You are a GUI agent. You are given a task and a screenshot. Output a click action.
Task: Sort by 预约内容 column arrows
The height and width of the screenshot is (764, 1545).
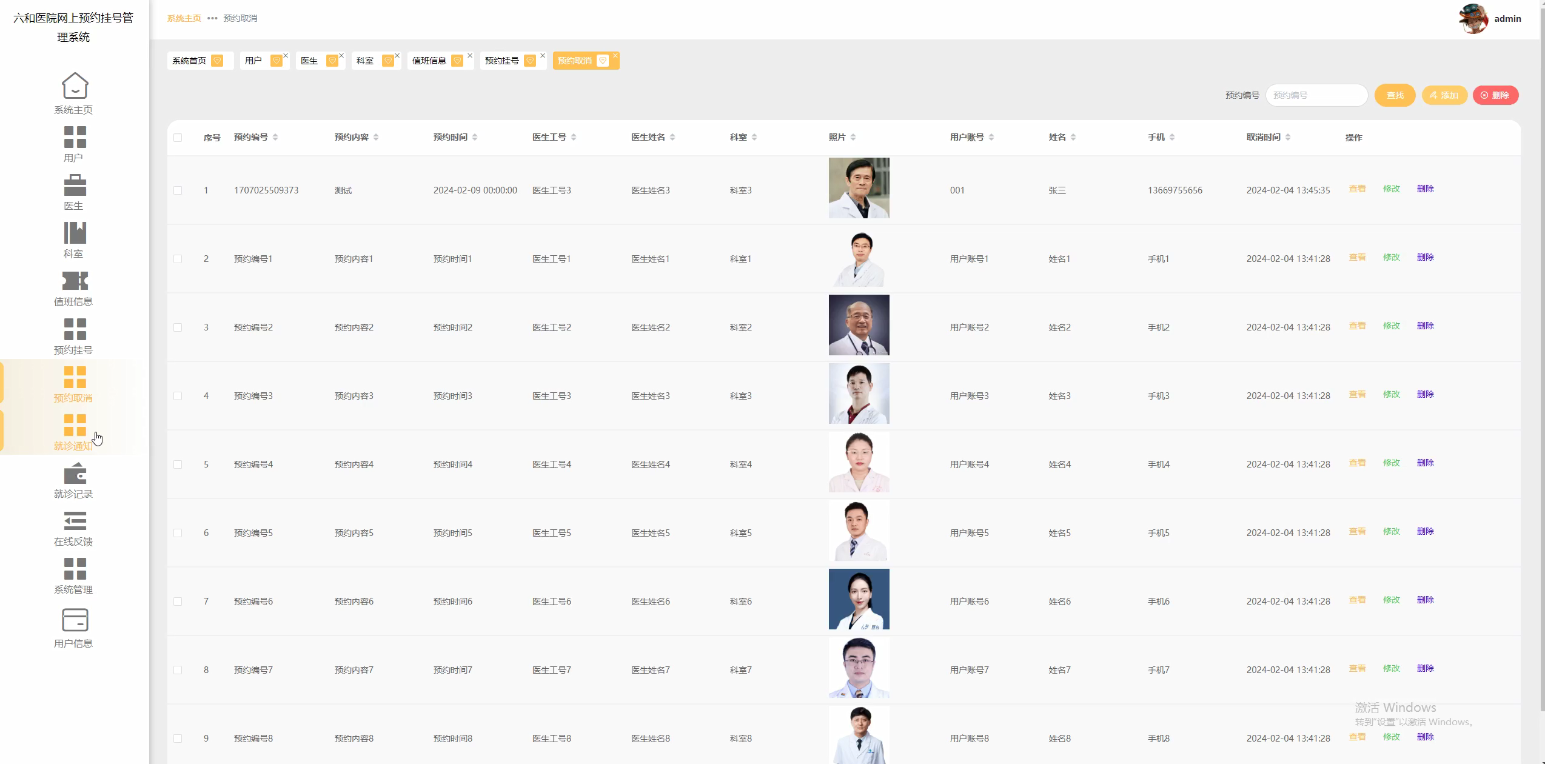pyautogui.click(x=376, y=138)
